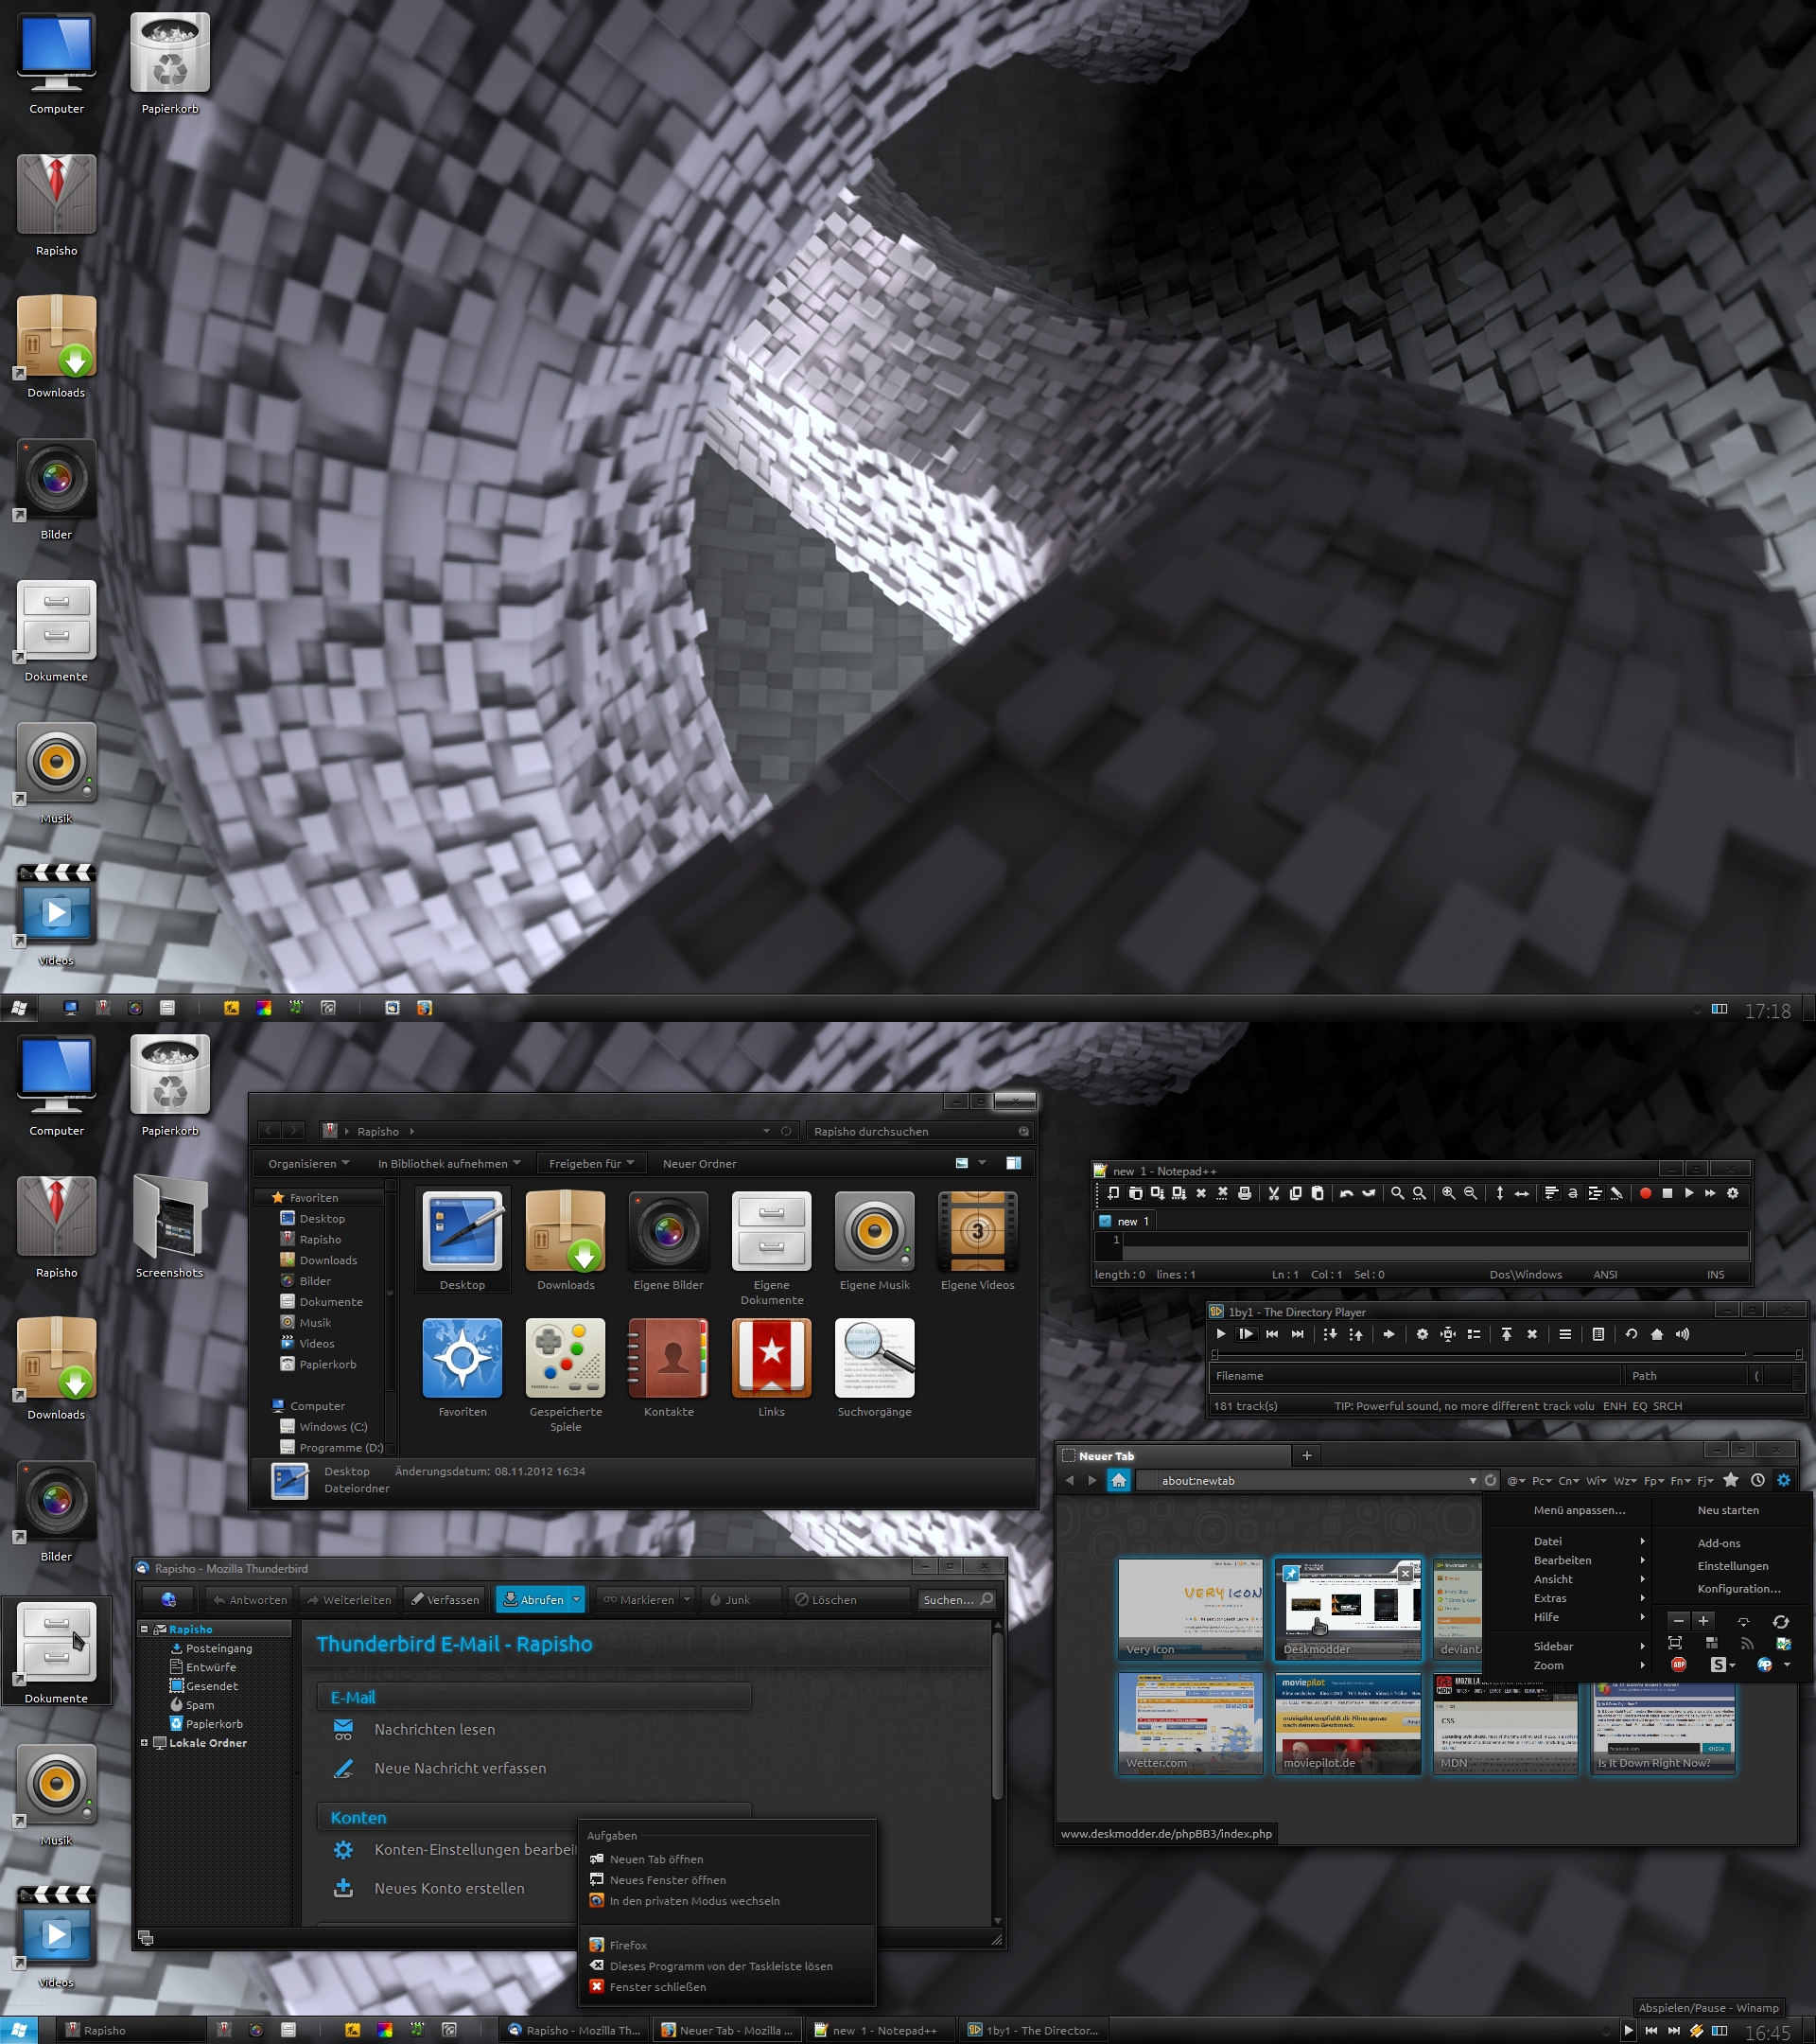Click the Firefox home button
This screenshot has width=1816, height=2044.
tap(1118, 1480)
